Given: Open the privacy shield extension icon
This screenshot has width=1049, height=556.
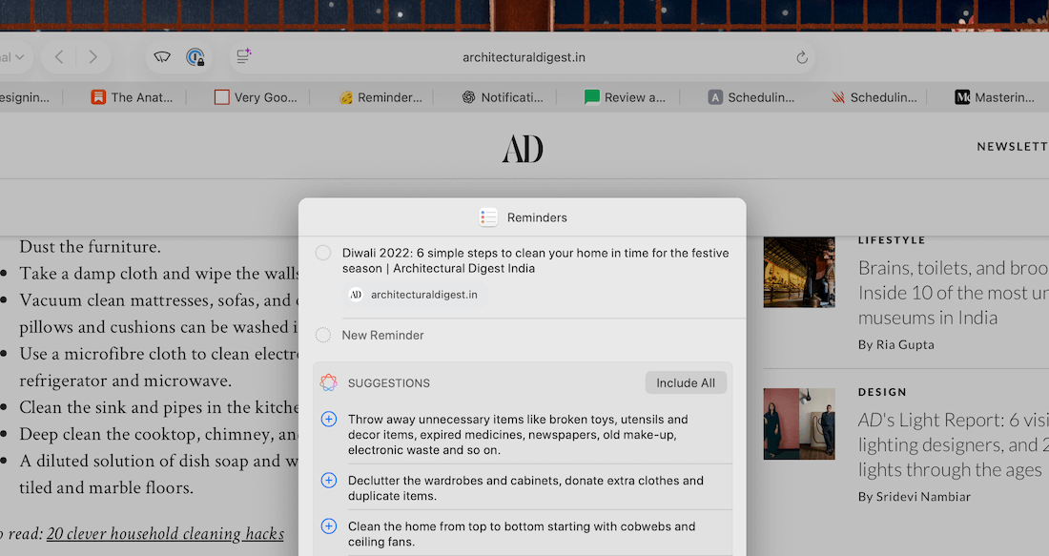Looking at the screenshot, I should [x=162, y=57].
